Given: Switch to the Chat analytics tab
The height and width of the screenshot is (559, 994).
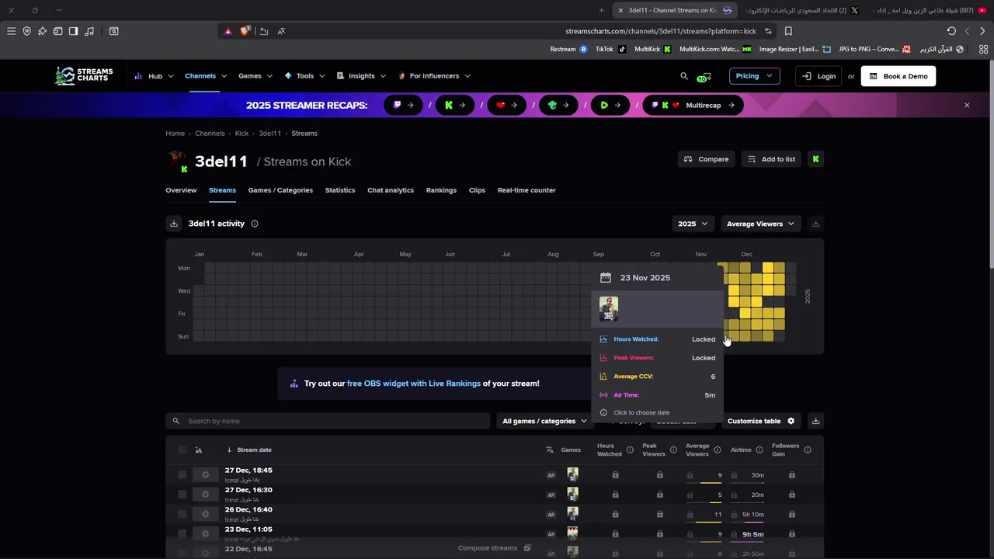Looking at the screenshot, I should click(x=391, y=190).
